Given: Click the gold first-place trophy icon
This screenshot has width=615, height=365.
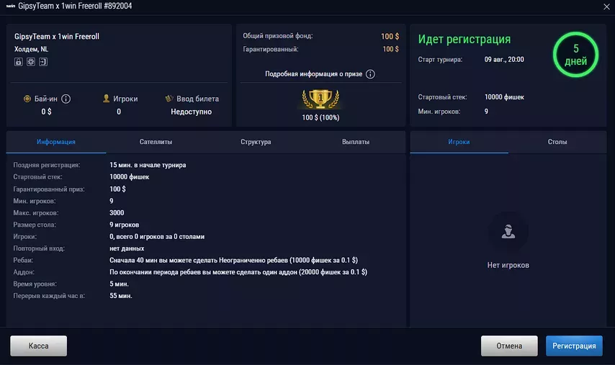Looking at the screenshot, I should pyautogui.click(x=320, y=99).
